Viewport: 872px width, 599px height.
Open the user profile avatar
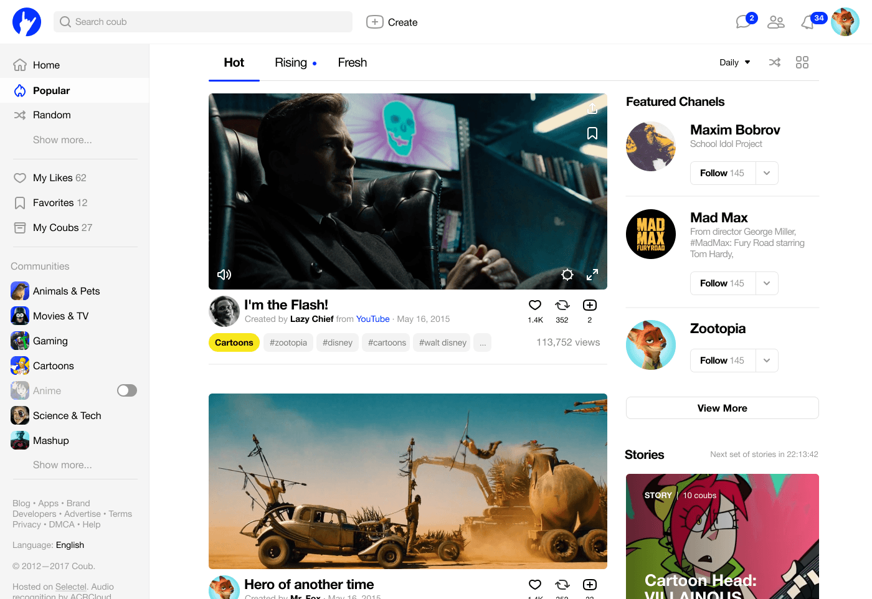tap(845, 22)
